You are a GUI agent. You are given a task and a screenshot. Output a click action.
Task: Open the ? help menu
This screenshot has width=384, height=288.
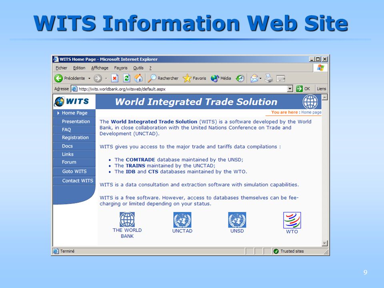pos(150,68)
